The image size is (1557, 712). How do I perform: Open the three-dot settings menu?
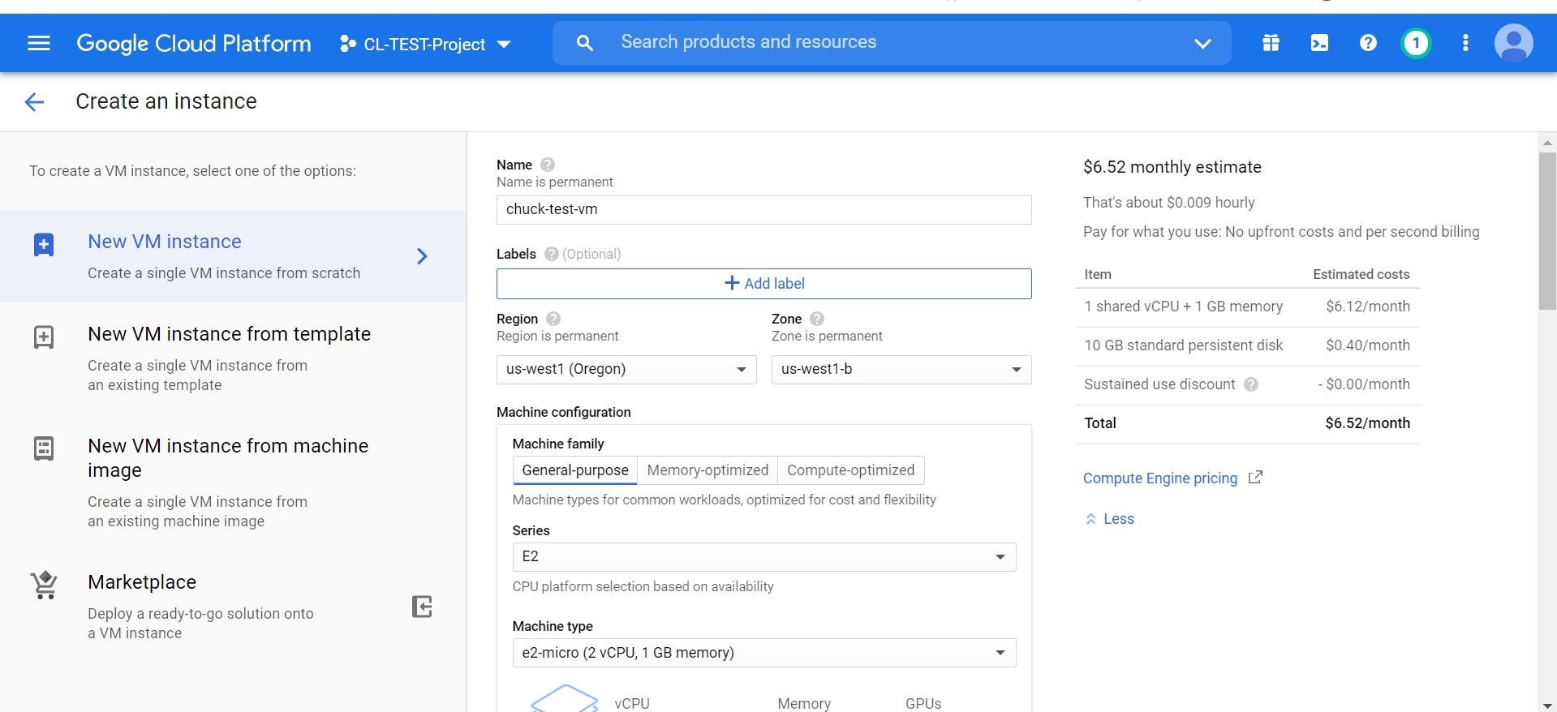(x=1465, y=43)
